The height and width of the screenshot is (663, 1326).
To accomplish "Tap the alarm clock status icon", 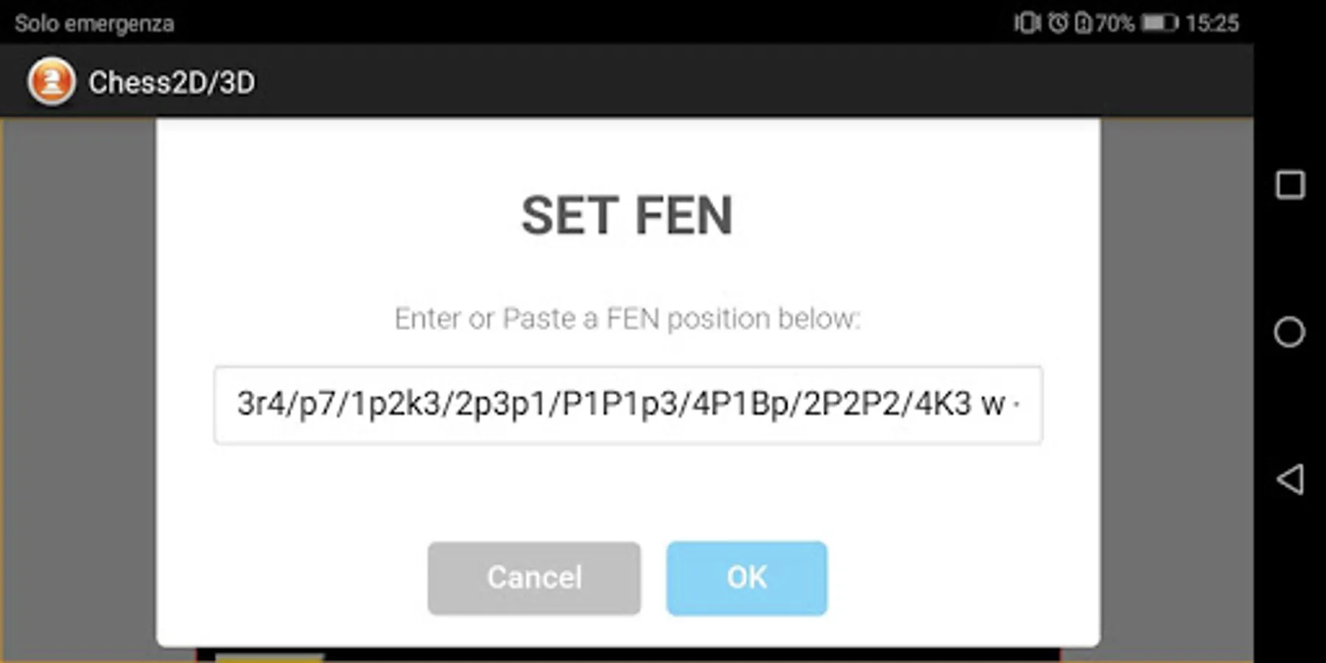I will pos(1058,23).
